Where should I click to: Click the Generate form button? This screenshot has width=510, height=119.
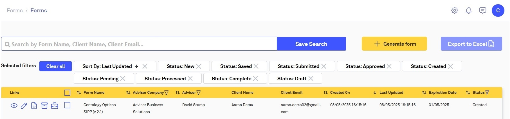394,44
